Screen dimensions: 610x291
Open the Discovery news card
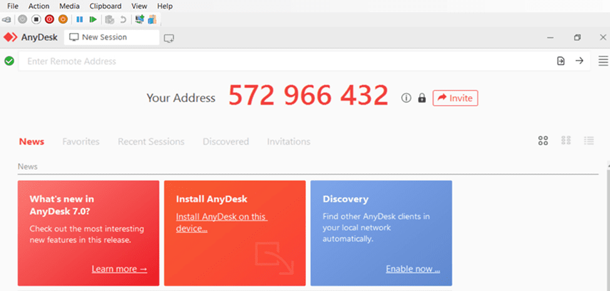pos(381,233)
